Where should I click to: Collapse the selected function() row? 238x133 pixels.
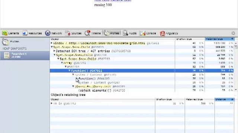[70, 71]
